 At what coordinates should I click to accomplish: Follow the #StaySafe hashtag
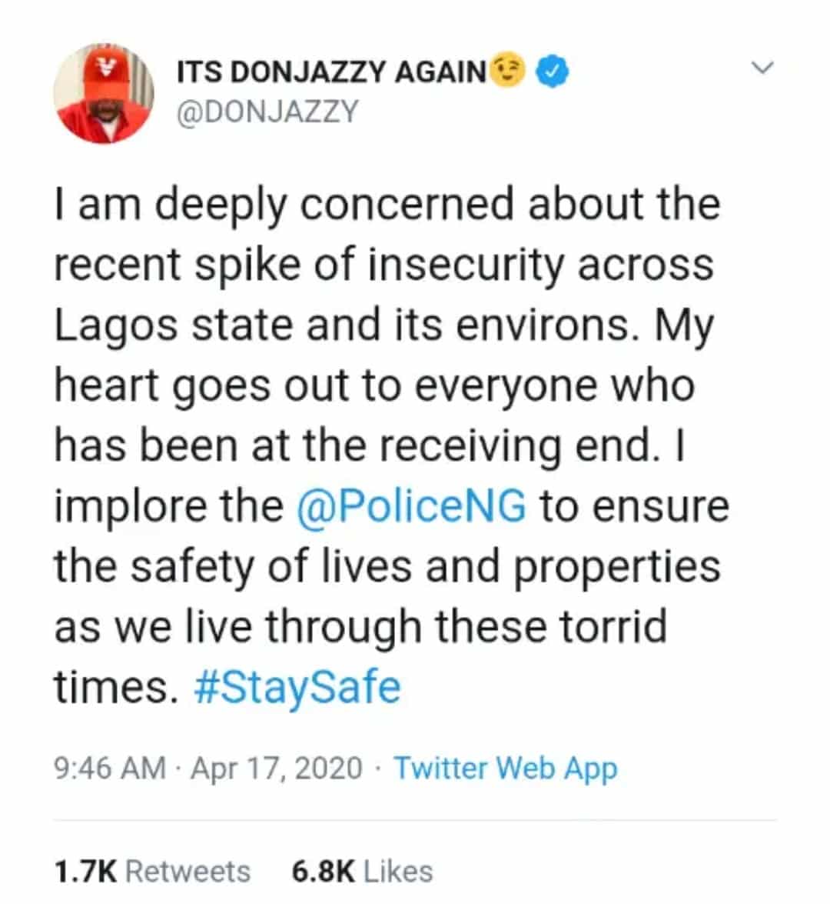tap(297, 686)
